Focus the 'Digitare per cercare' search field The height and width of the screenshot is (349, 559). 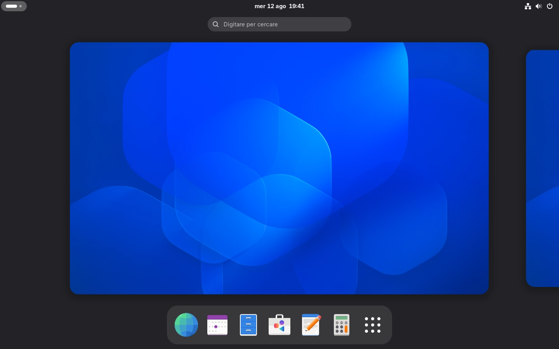pyautogui.click(x=279, y=24)
